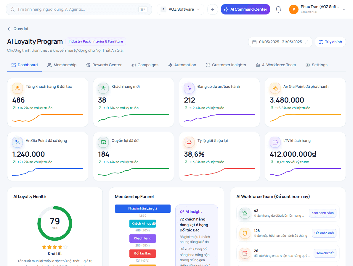Click the An Gia Point đã phát hành icon

click(275, 88)
